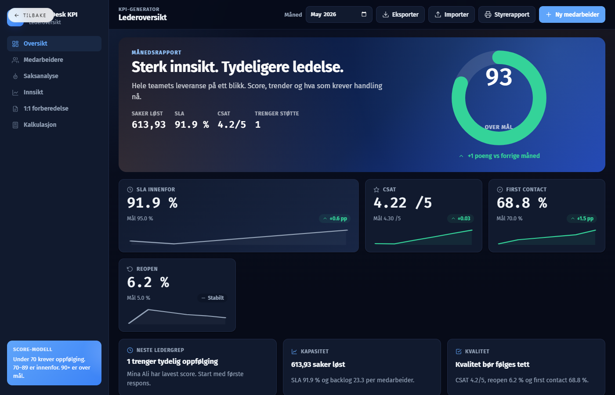Click the Importer button
Viewport: 615px width, 395px height.
point(452,14)
